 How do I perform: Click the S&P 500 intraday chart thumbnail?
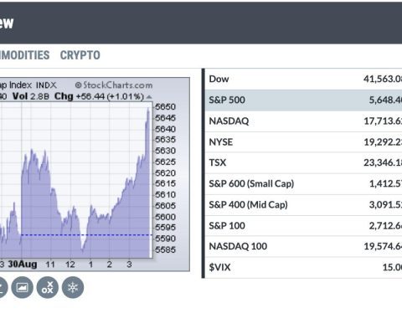[95, 174]
